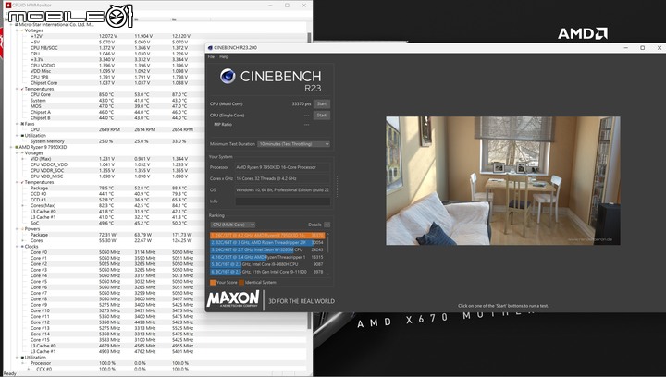Click the Cinebench title bar app icon
Image resolution: width=666 pixels, height=377 pixels.
pyautogui.click(x=210, y=47)
